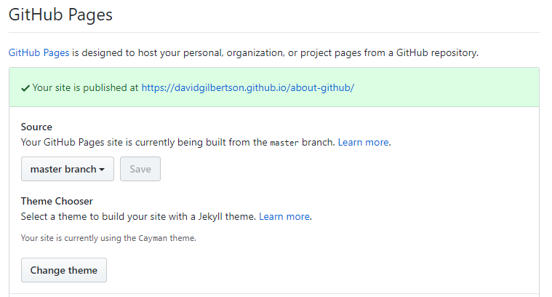
Task: Click the green checkmark icon
Action: coord(25,88)
